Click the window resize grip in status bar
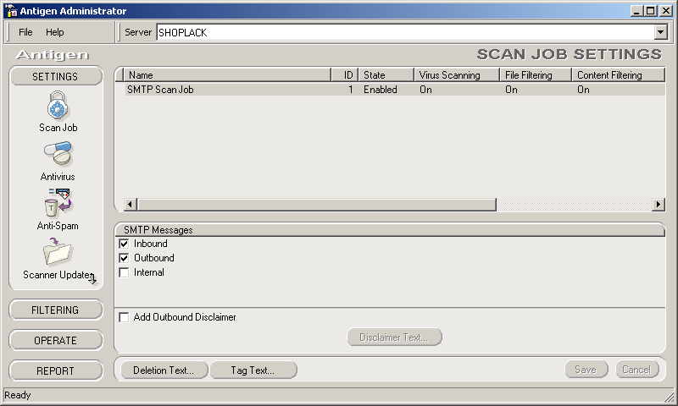Screen dimensions: 678x406 [670, 397]
